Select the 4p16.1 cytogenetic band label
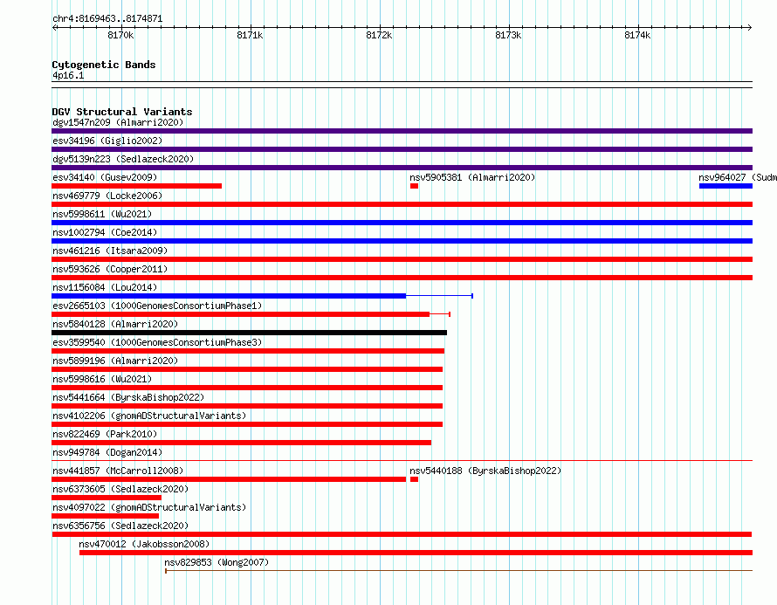This screenshot has height=605, width=777. [x=68, y=75]
